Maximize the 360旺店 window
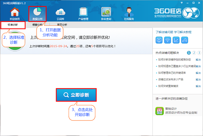This screenshot has height=136, width=203. coord(193,3)
